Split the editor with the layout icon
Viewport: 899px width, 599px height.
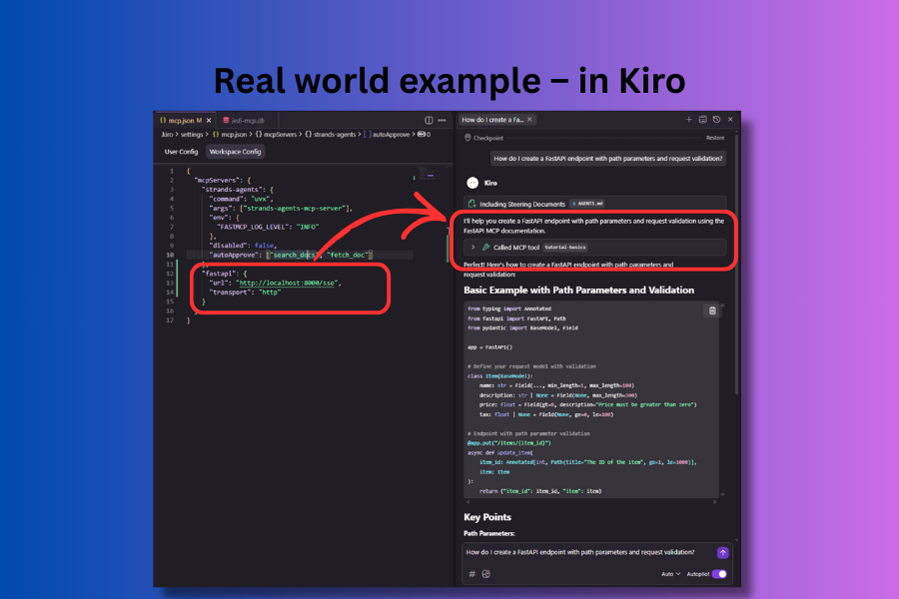click(429, 121)
